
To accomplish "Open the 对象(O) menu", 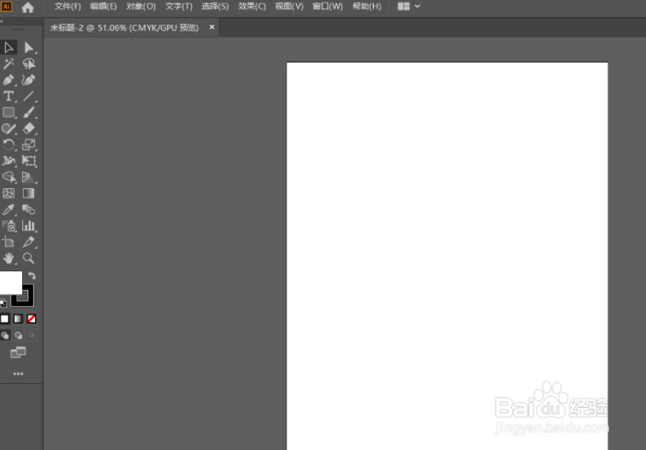I will coord(141,7).
